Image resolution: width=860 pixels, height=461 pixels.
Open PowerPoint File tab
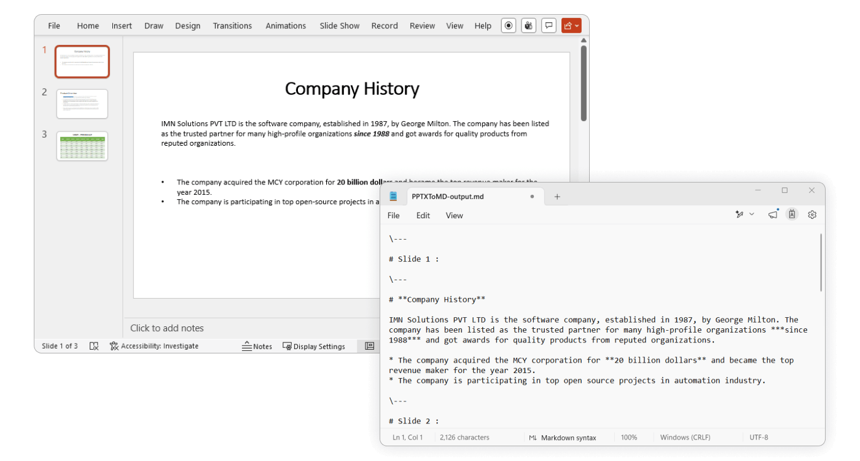[x=54, y=26]
